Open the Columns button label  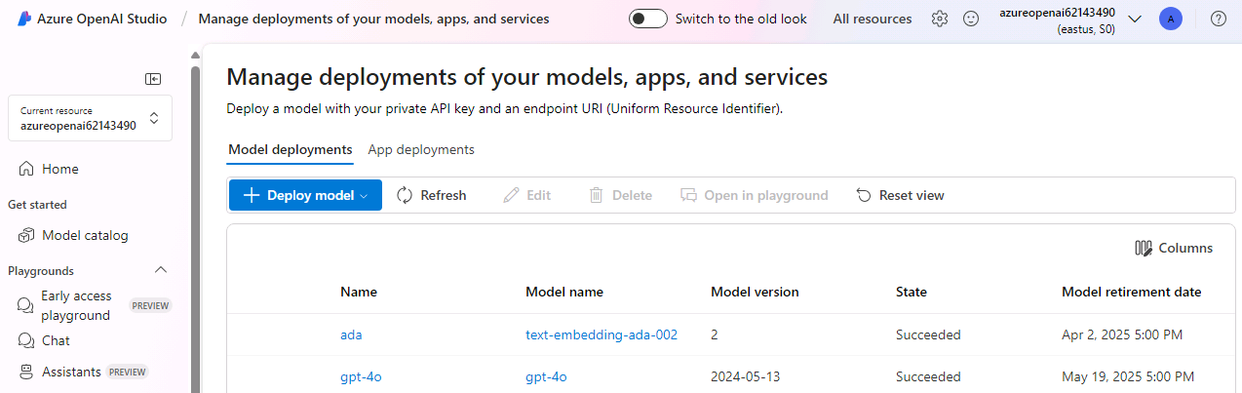(x=1185, y=248)
